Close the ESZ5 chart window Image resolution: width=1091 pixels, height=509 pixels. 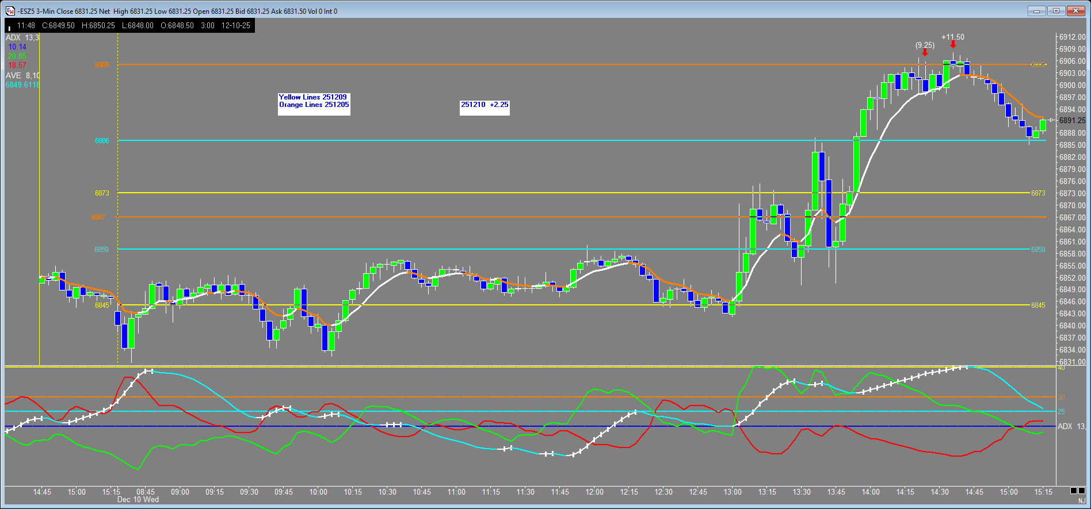pyautogui.click(x=1075, y=11)
